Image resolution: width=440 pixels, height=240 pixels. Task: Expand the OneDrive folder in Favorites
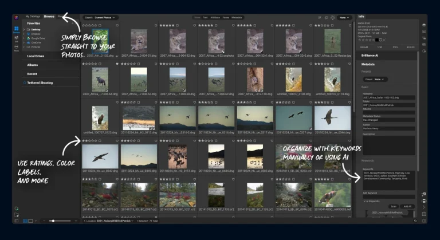click(x=24, y=42)
